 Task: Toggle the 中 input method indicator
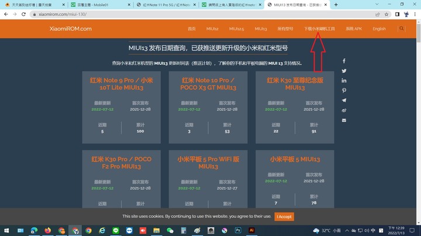tap(373, 230)
